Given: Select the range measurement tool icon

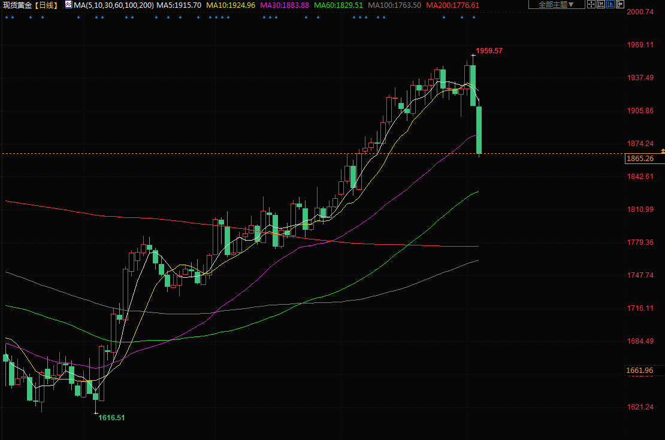Looking at the screenshot, I should [601, 4].
